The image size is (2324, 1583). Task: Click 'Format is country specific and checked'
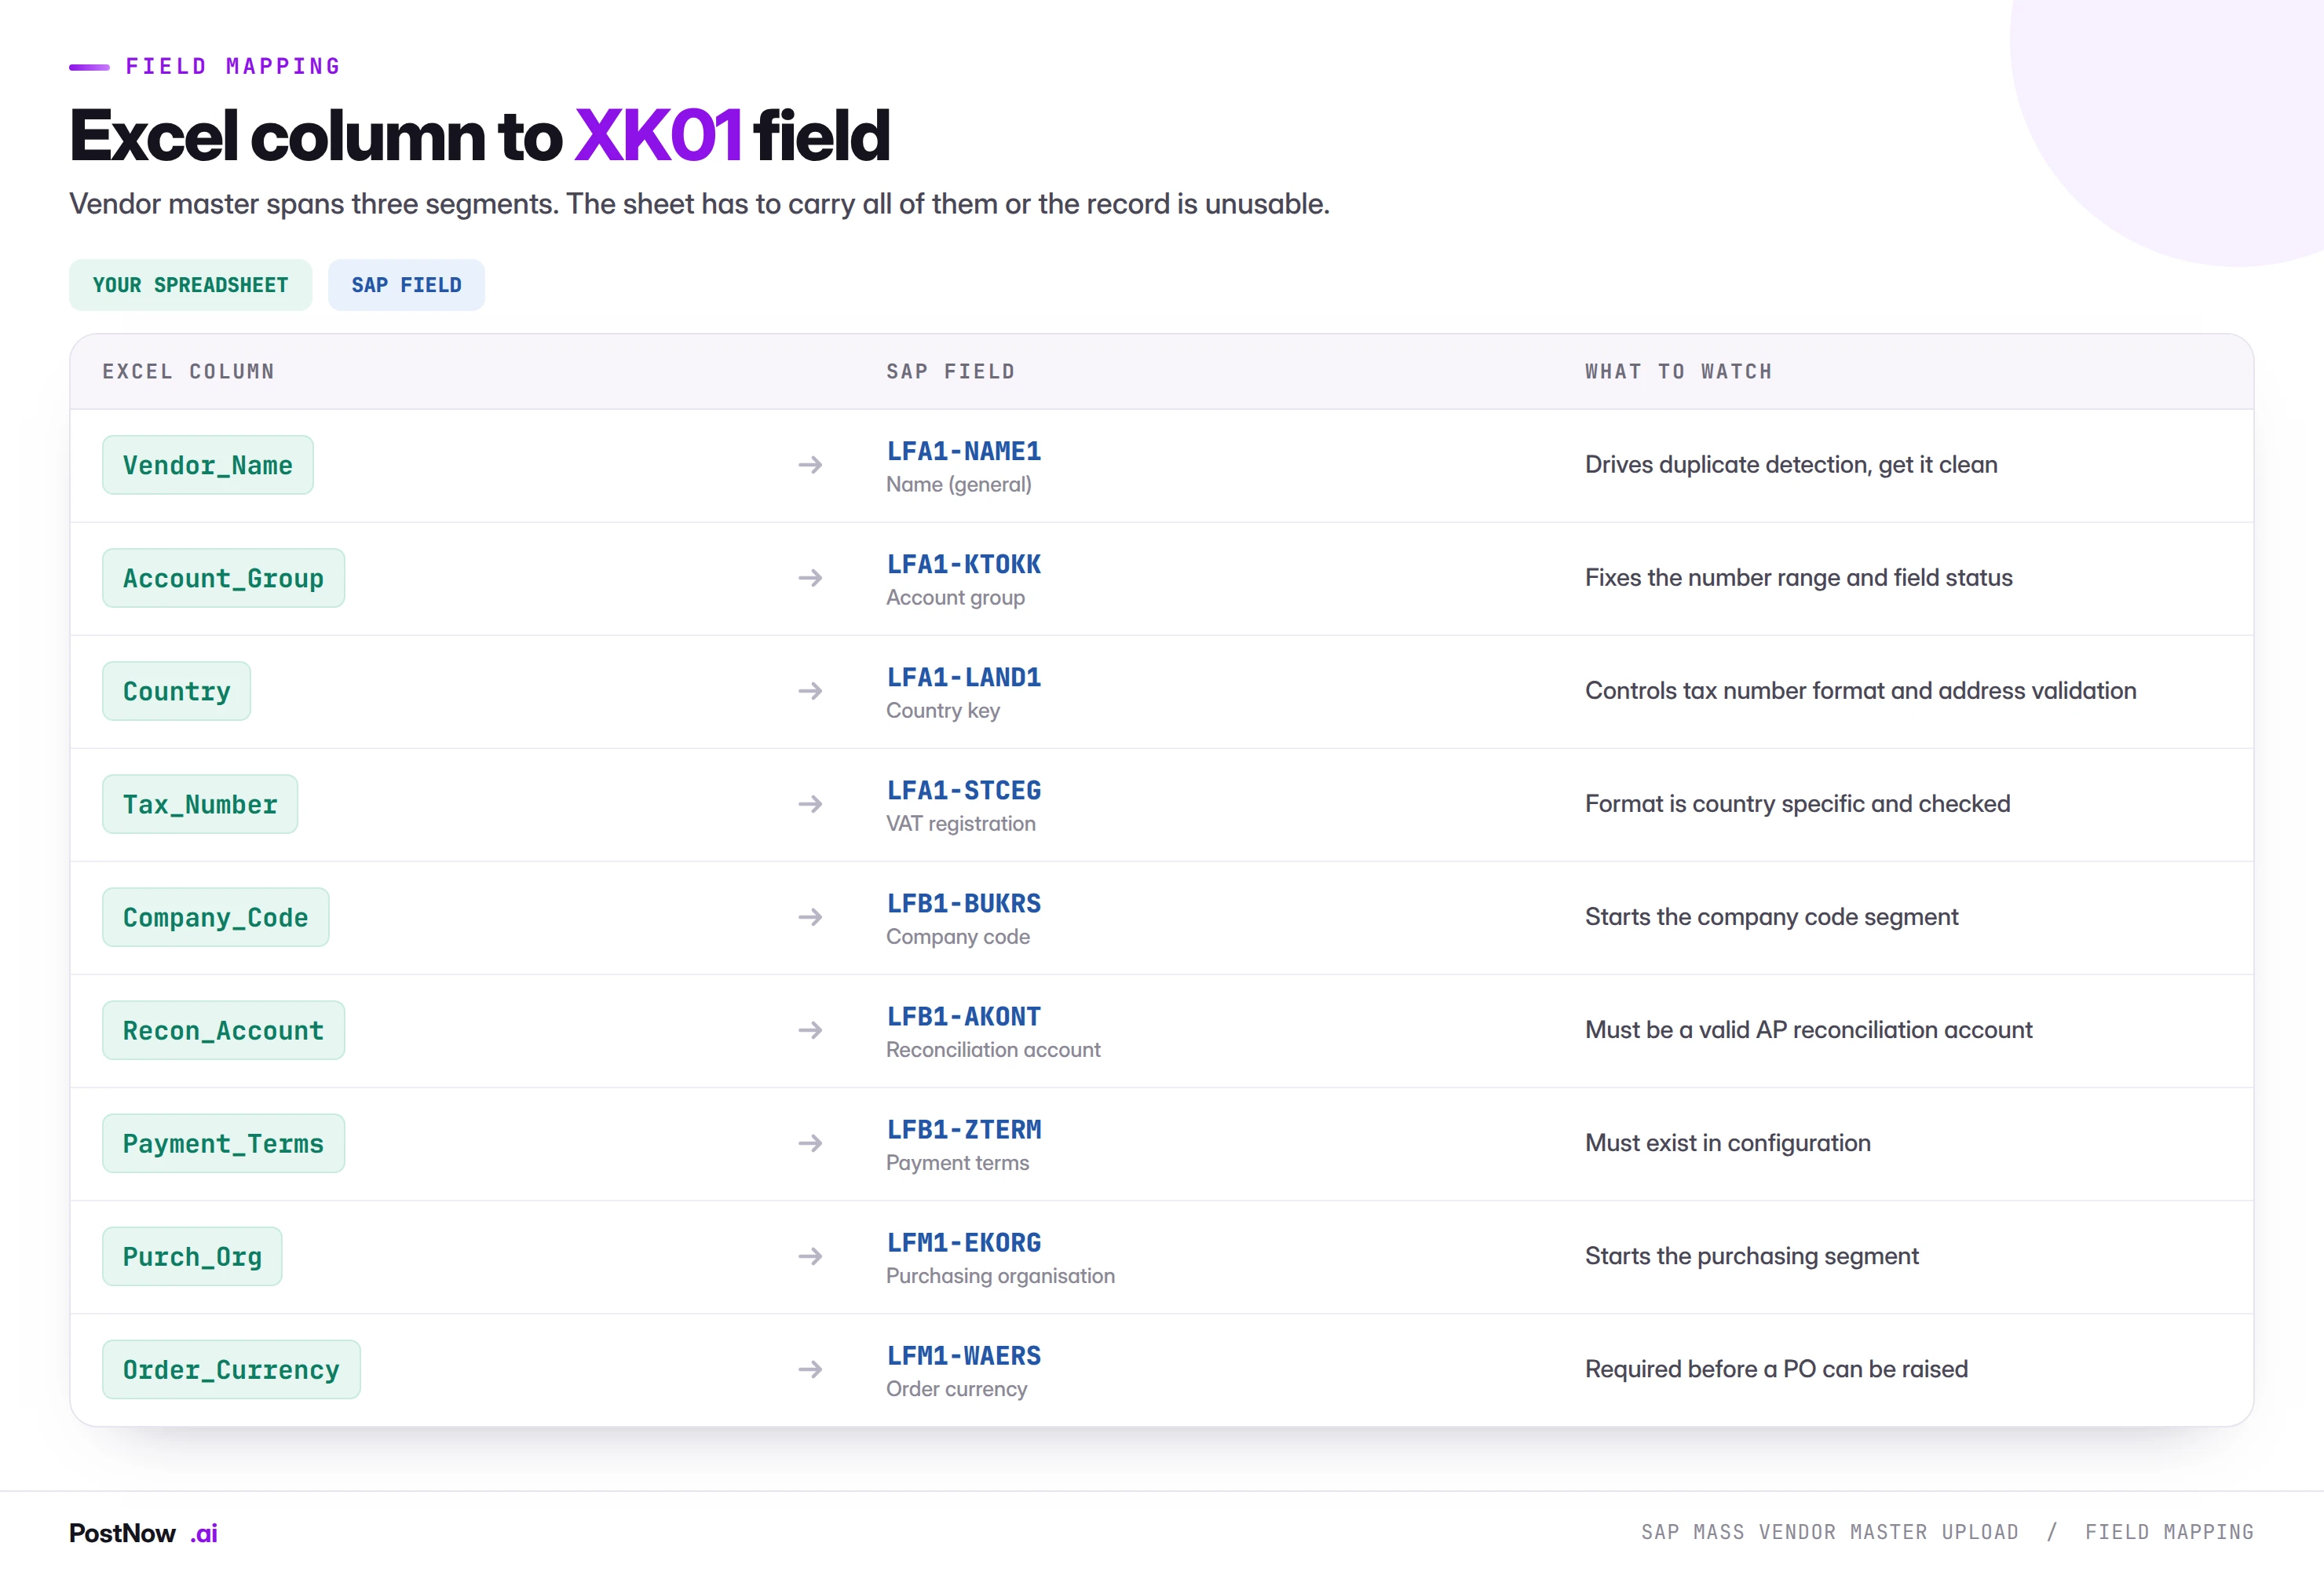pos(1797,804)
